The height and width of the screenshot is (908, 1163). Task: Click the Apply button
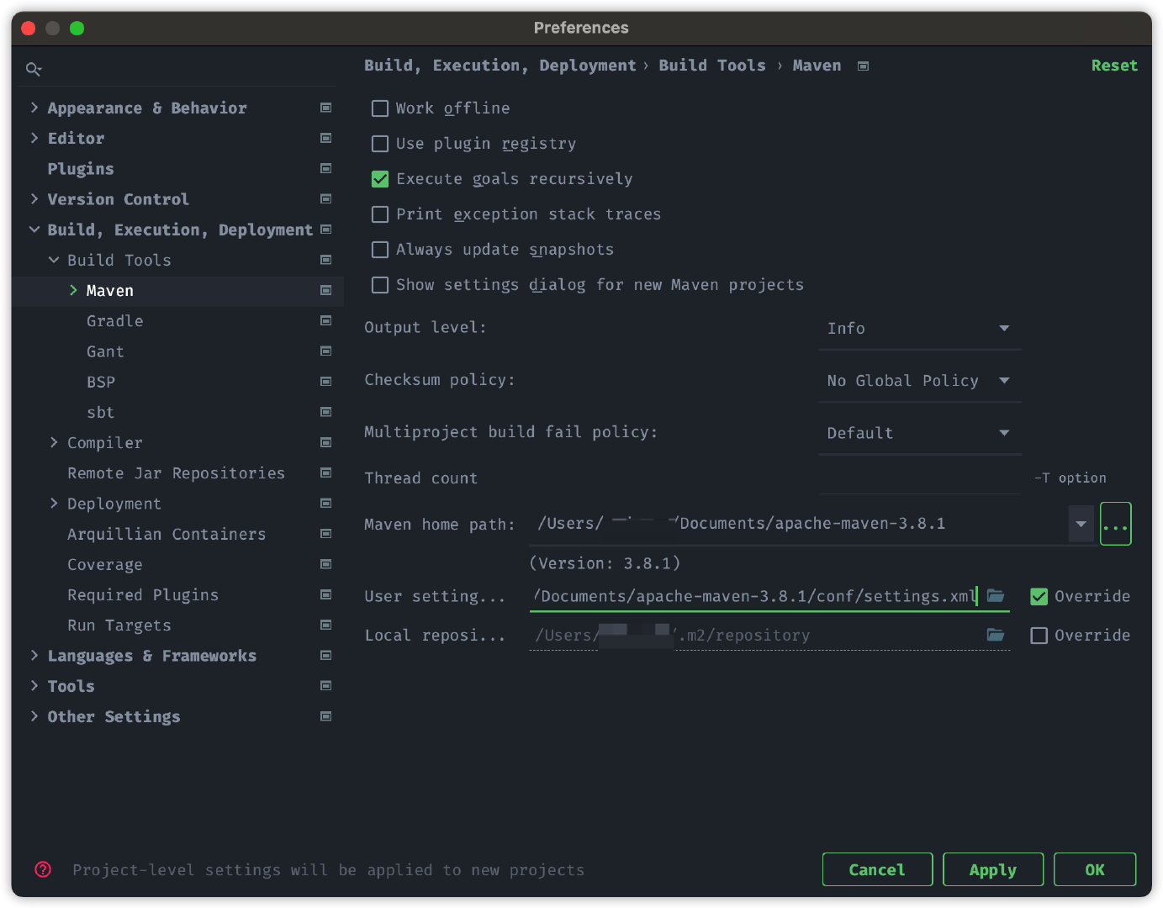(992, 869)
